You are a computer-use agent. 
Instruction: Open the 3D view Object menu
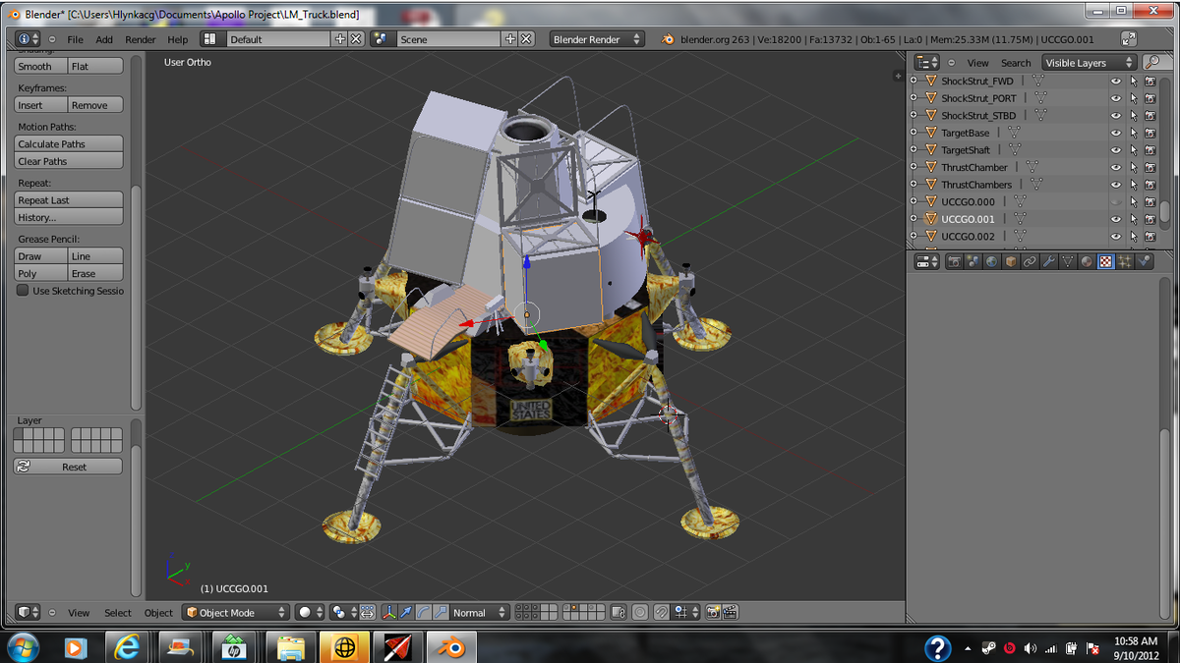158,612
